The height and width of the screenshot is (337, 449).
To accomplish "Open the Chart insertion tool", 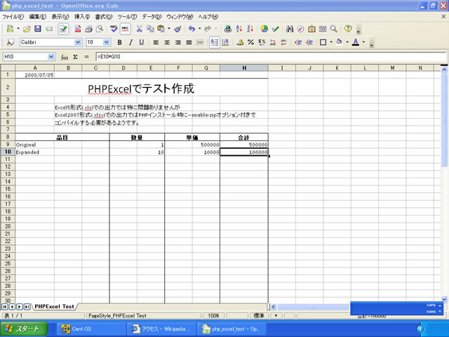I will click(264, 29).
